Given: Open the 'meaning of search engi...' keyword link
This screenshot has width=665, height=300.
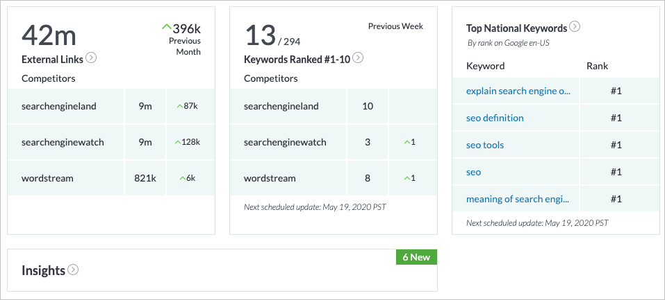Looking at the screenshot, I should tap(518, 199).
